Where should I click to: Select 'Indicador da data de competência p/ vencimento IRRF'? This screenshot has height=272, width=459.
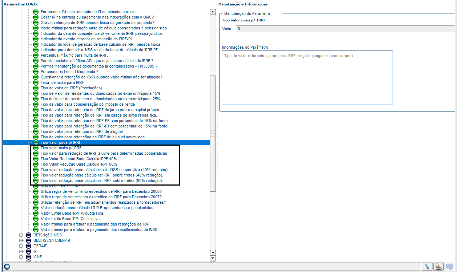(x=101, y=33)
